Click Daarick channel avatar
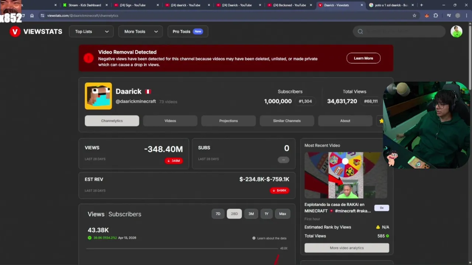Screen dimensions: 472x265 tap(98, 96)
